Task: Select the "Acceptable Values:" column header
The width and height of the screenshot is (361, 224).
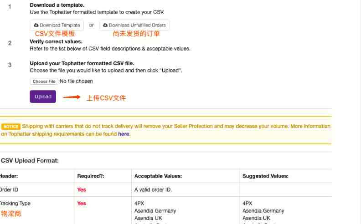Action: (x=158, y=176)
